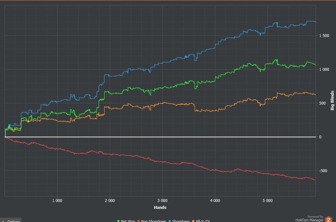Toggle the Non Showdown legend entry
Viewport: 336px width, 222px height.
pyautogui.click(x=152, y=221)
